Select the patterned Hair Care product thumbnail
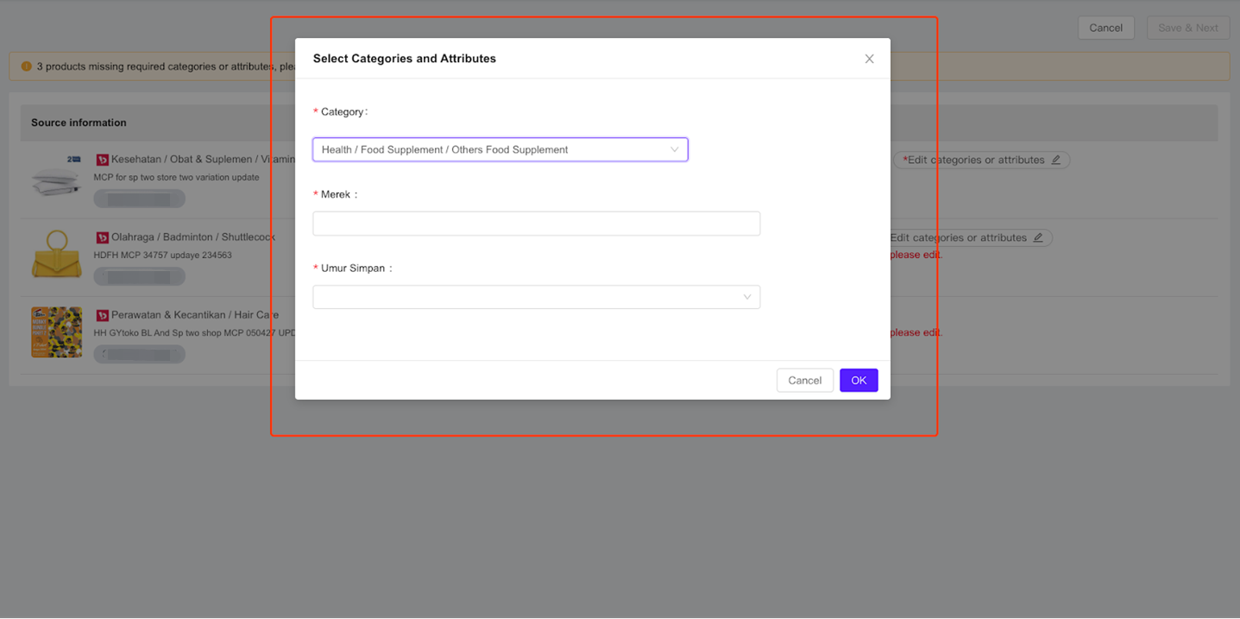This screenshot has width=1240, height=619. (56, 332)
